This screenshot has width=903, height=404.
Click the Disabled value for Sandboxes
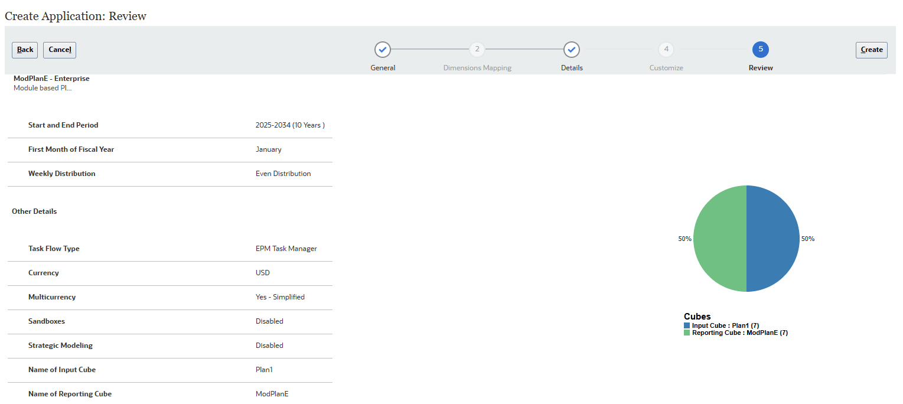(269, 321)
